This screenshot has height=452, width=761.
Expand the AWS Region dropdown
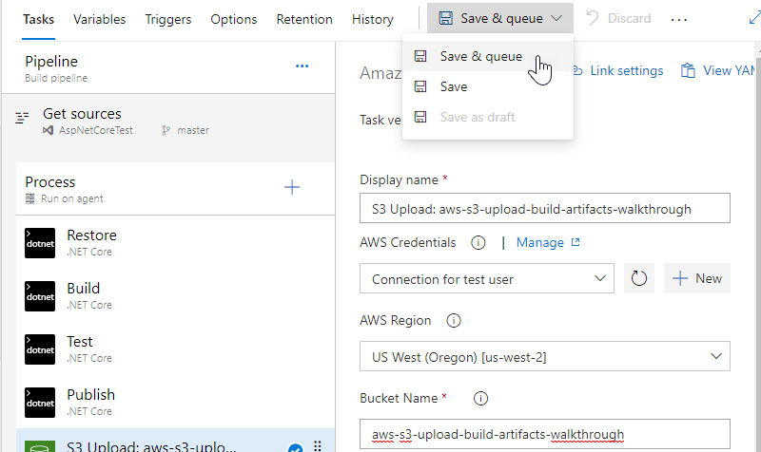544,357
